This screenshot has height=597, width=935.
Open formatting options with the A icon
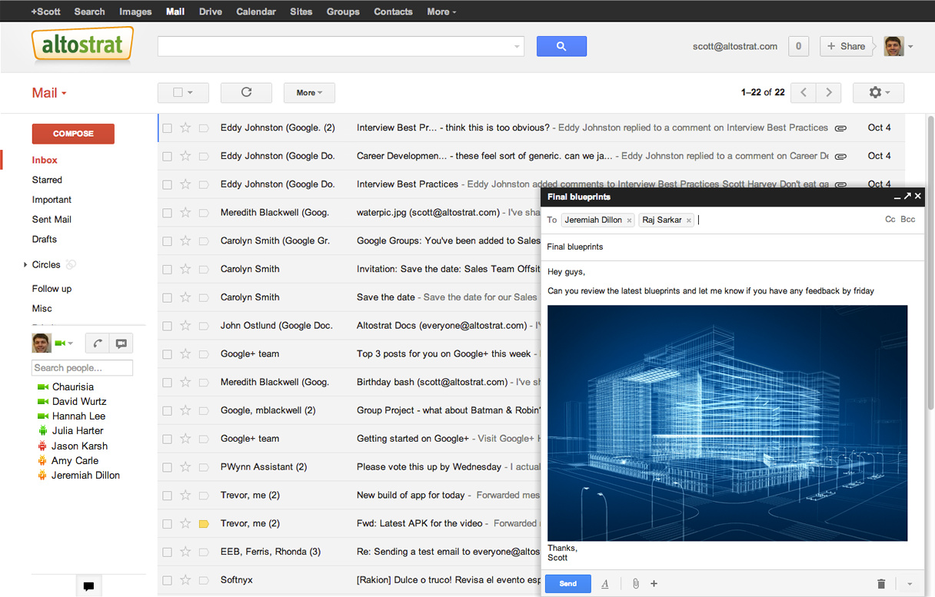tap(605, 584)
